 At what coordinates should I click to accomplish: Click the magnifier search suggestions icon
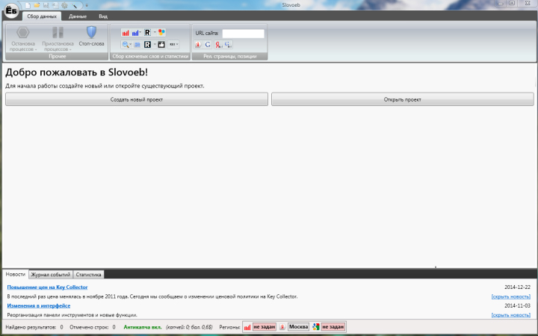(126, 44)
